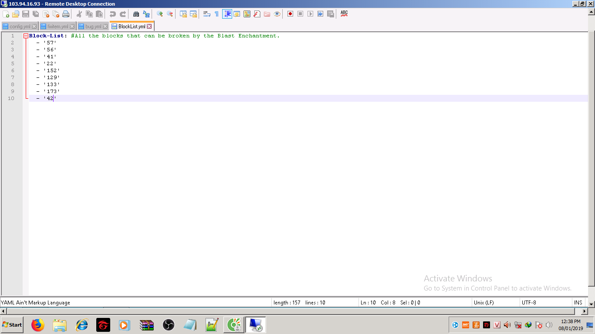Image resolution: width=595 pixels, height=334 pixels.
Task: Open Folder as Workspace icon
Action: click(x=267, y=14)
